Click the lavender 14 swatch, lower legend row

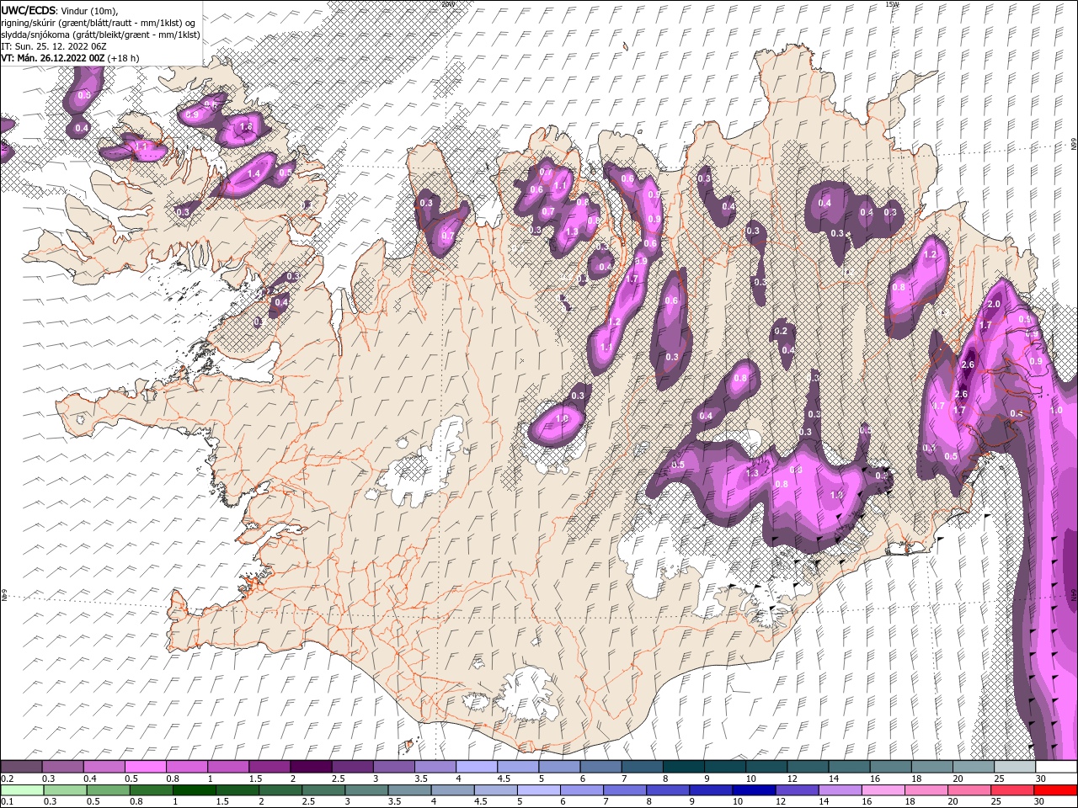pyautogui.click(x=840, y=790)
